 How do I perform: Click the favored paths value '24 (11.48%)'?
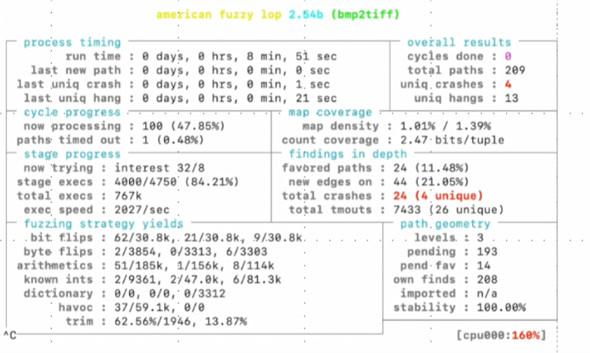click(431, 168)
